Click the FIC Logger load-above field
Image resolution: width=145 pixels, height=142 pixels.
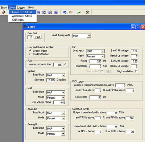(121, 85)
